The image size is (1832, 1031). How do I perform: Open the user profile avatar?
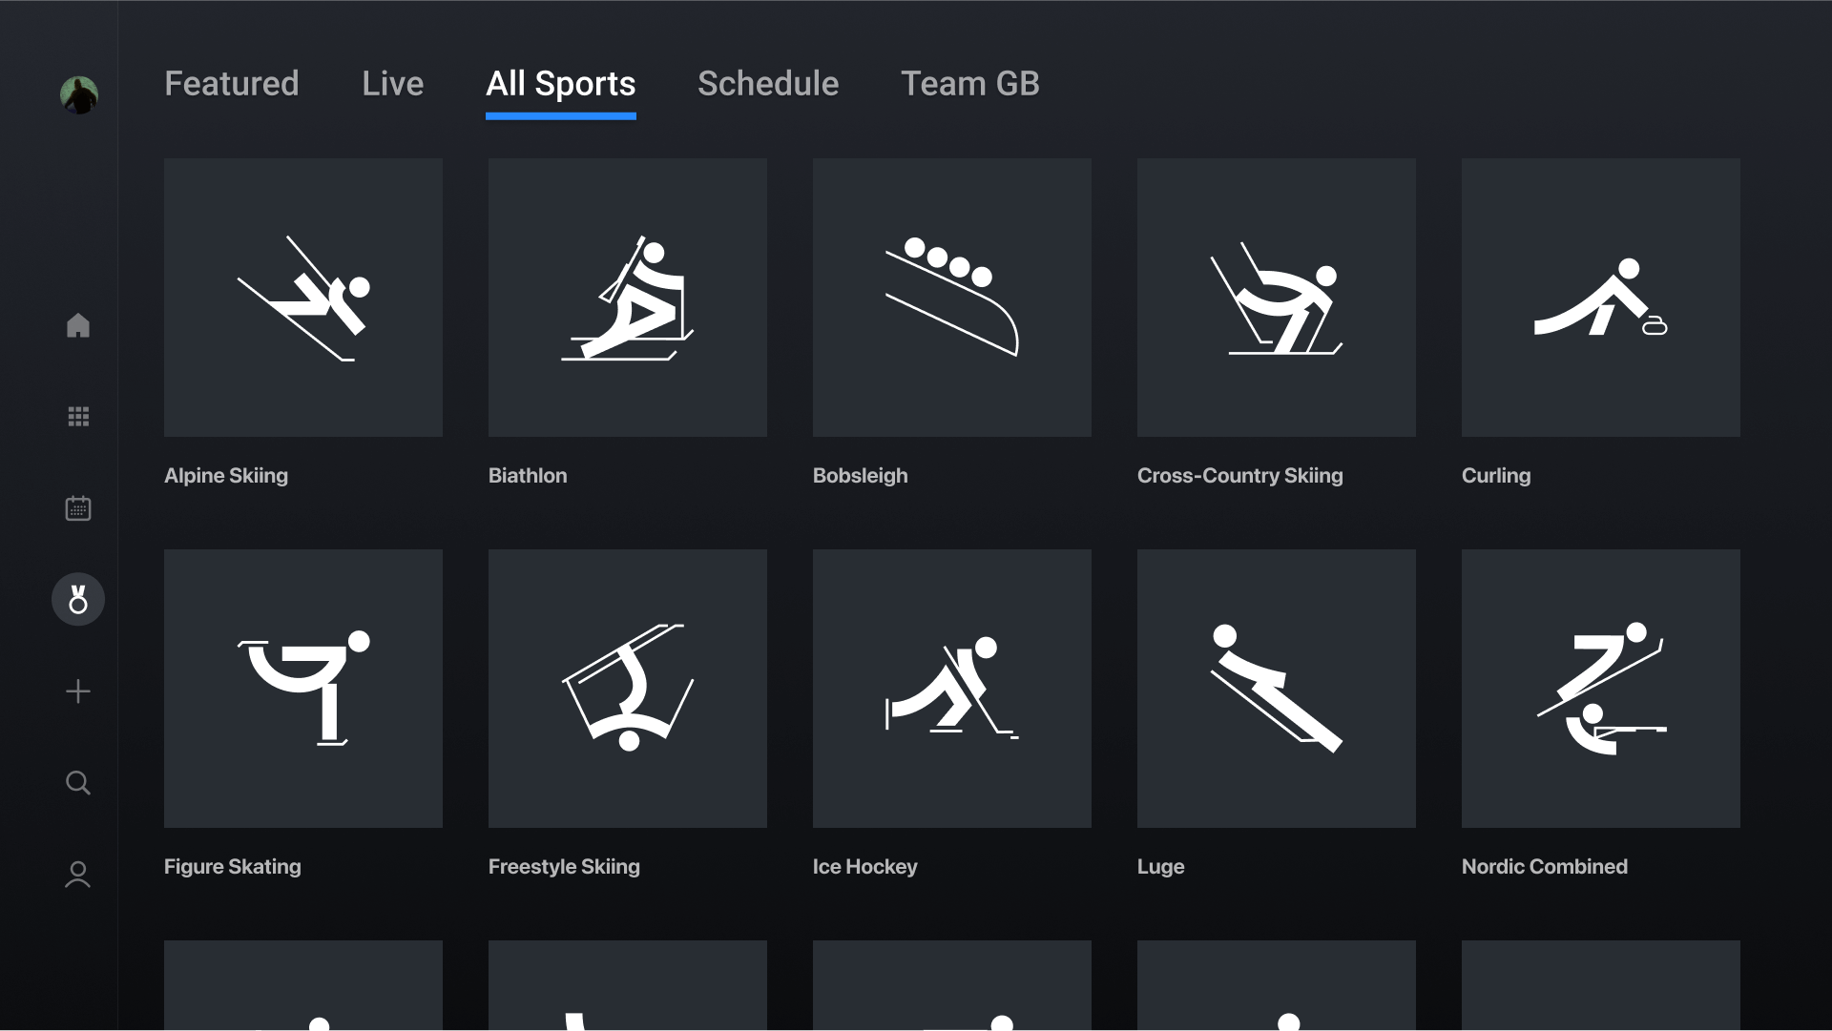coord(79,95)
